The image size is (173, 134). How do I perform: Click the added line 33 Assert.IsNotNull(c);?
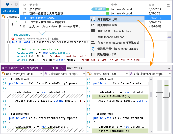click(120, 96)
